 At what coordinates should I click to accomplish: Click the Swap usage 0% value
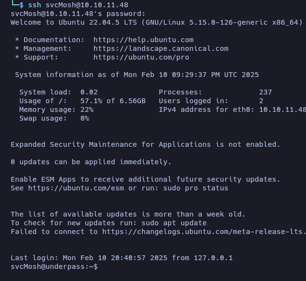85,118
